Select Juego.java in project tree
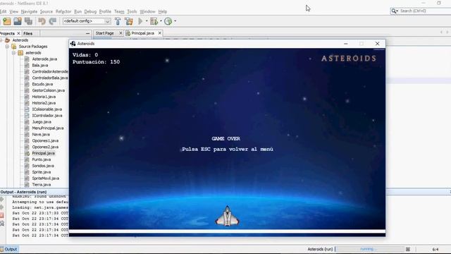 click(x=42, y=122)
